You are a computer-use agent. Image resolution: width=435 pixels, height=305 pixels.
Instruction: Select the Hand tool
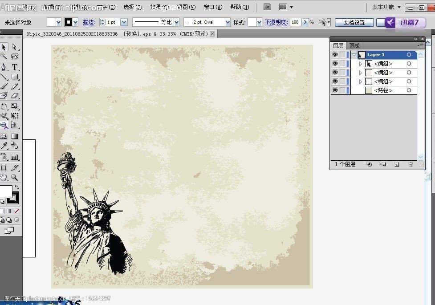click(x=4, y=177)
